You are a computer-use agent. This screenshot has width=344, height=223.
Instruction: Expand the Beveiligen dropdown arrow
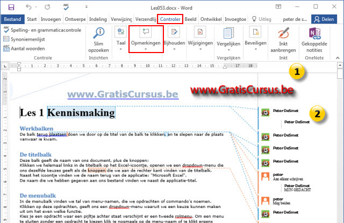click(256, 49)
